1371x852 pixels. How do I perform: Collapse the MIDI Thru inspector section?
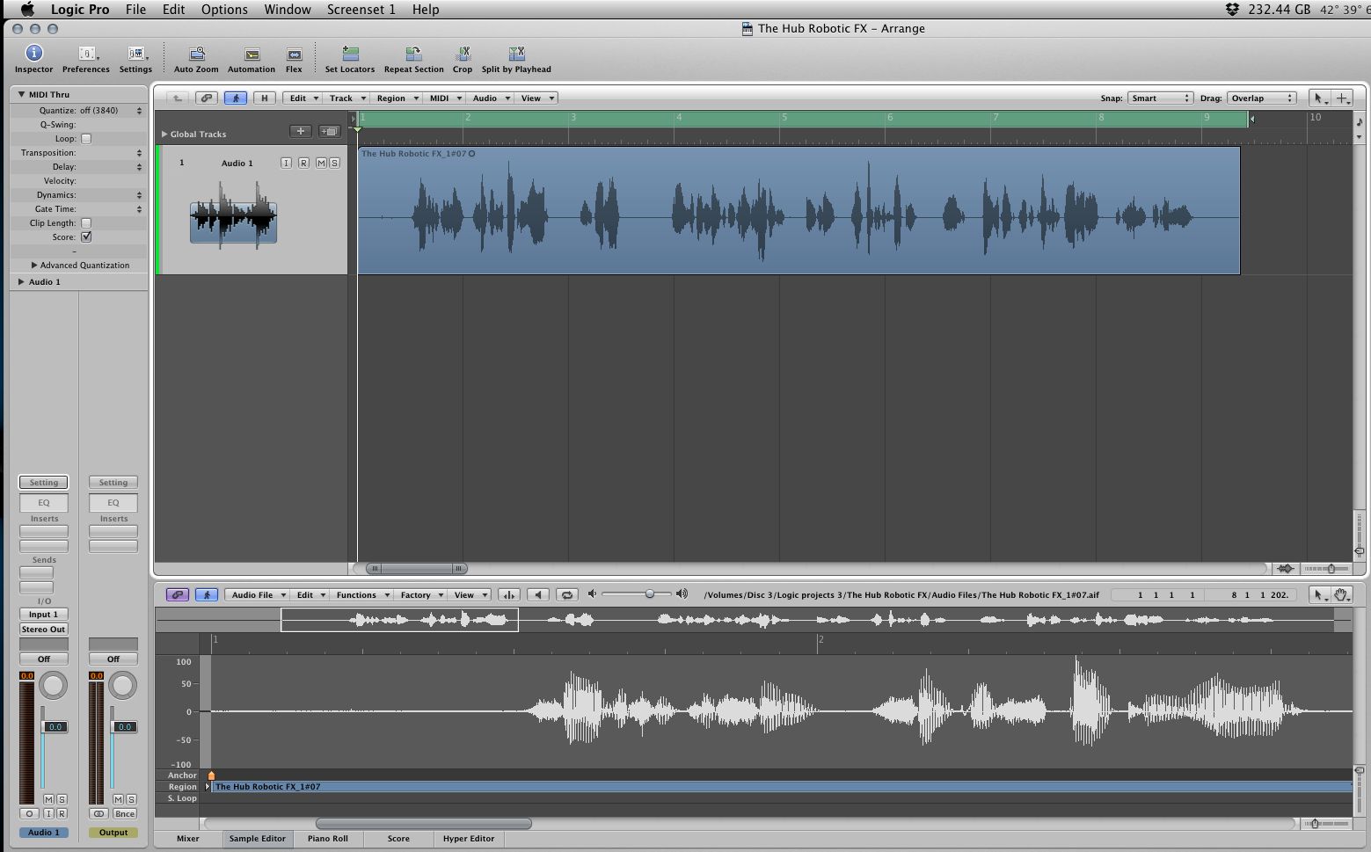pyautogui.click(x=21, y=94)
